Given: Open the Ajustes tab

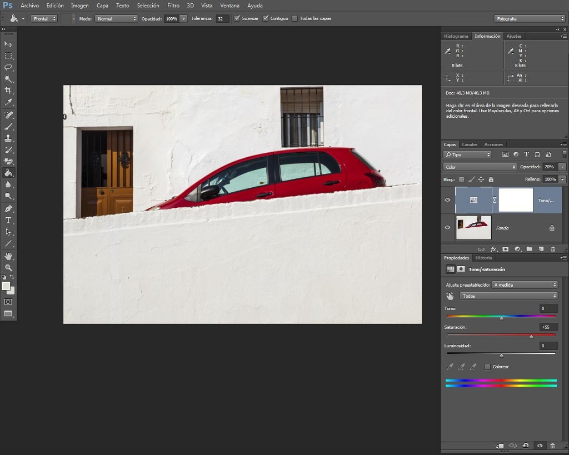Looking at the screenshot, I should tap(514, 36).
